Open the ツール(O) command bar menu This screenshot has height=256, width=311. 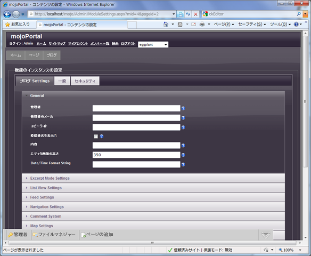tap(280, 24)
